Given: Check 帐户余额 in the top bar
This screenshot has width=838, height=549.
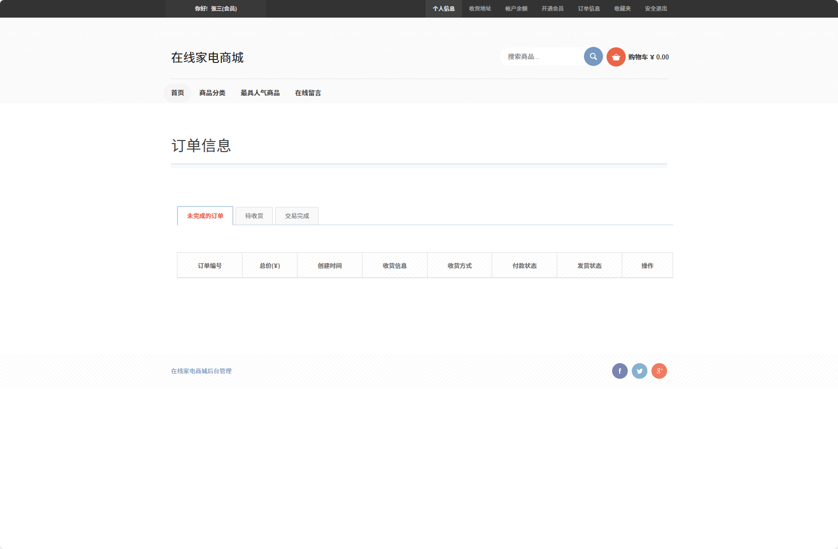Looking at the screenshot, I should (x=515, y=9).
